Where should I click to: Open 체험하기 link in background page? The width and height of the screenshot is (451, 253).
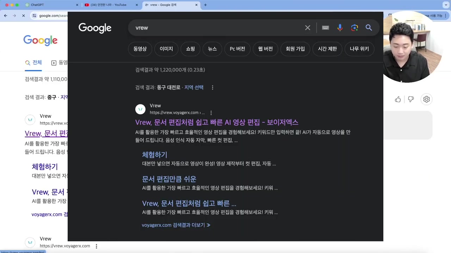coord(45,167)
